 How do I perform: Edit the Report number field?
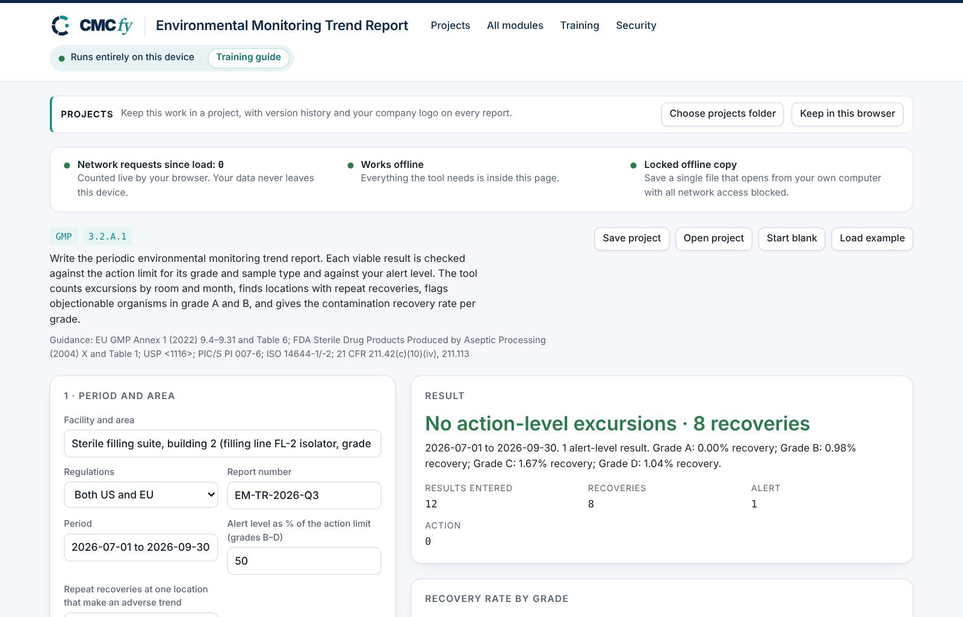point(304,495)
